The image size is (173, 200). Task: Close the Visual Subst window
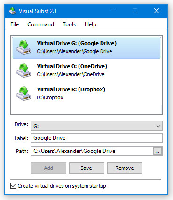[157, 11]
